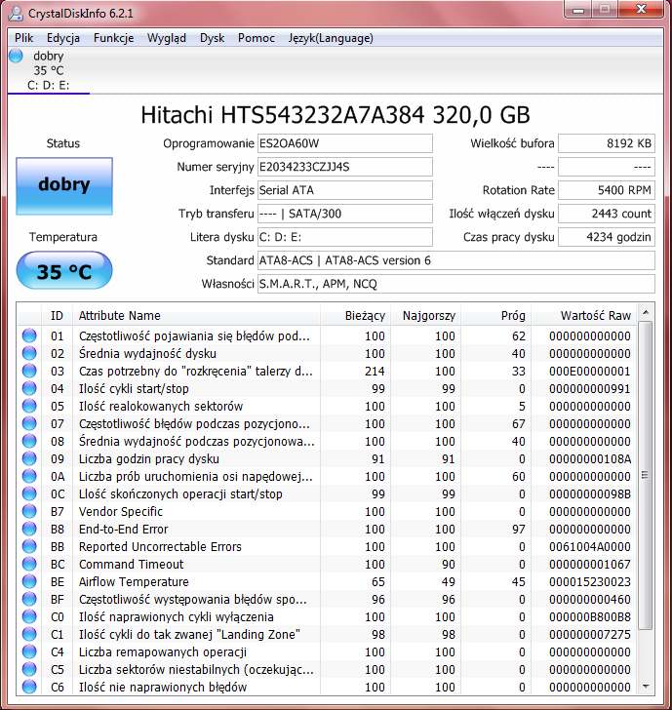672x710 pixels.
Task: Click the large dobry health status button
Action: 64,185
